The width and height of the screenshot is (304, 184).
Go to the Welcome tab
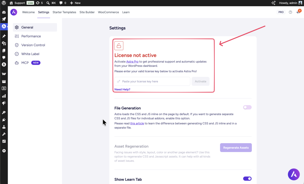(x=28, y=12)
